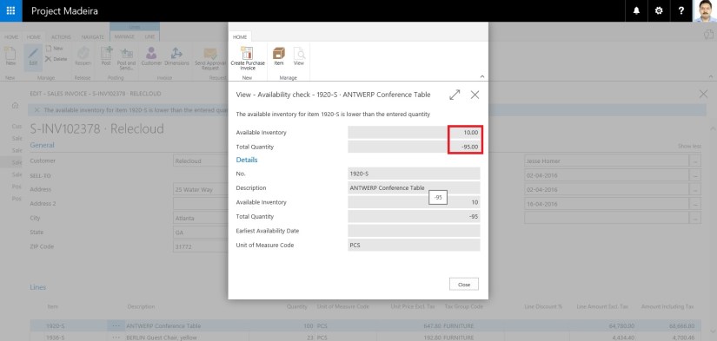Open lookup for the Jesse Homer field
This screenshot has width=717, height=341.
pyautogui.click(x=695, y=161)
